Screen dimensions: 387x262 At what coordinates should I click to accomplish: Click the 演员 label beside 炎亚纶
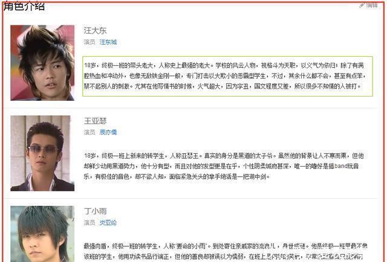coord(89,223)
